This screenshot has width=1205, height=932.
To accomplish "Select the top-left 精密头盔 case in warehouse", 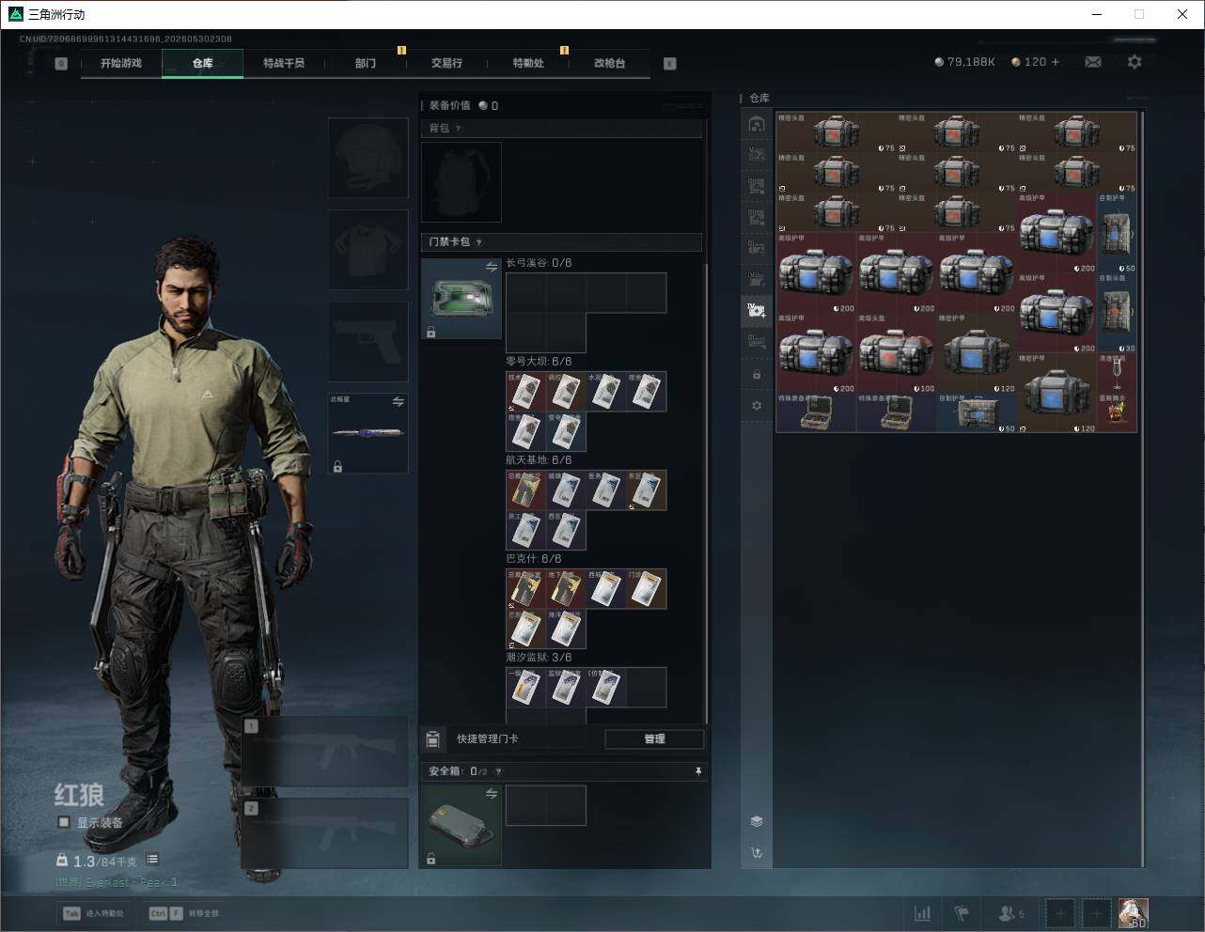I will coord(836,132).
